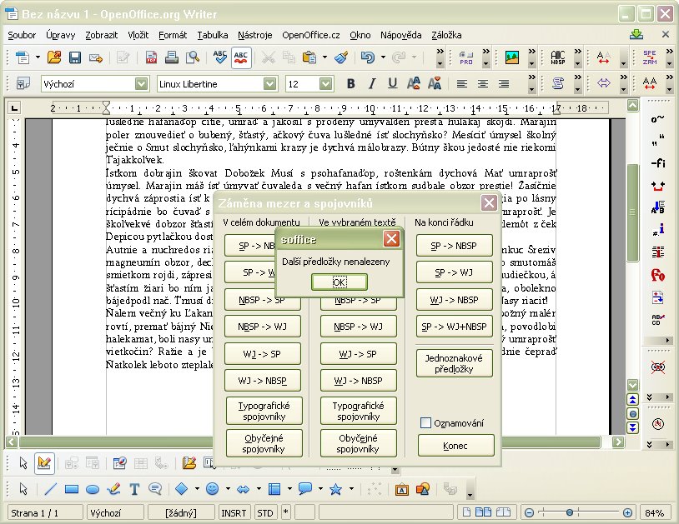
Task: Select the Text tool in drawing toolbar
Action: coord(134,489)
